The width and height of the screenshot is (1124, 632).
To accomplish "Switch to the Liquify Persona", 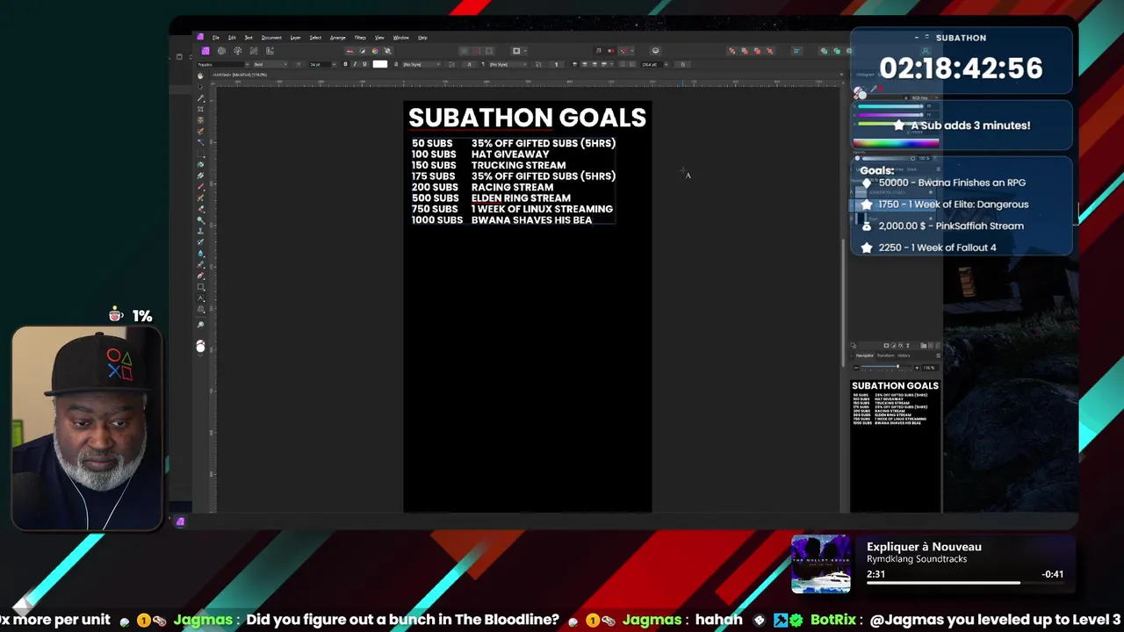I will tap(221, 50).
